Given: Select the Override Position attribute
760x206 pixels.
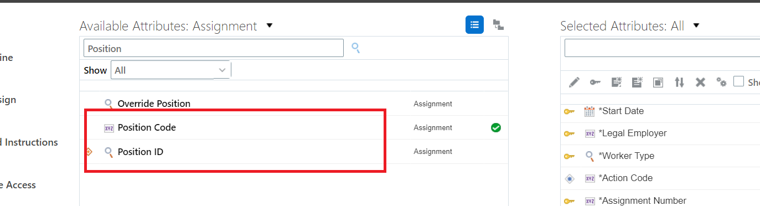Looking at the screenshot, I should (154, 104).
